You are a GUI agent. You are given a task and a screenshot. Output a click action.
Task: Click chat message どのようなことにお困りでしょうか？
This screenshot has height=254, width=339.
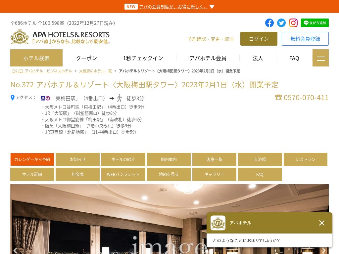point(246,240)
